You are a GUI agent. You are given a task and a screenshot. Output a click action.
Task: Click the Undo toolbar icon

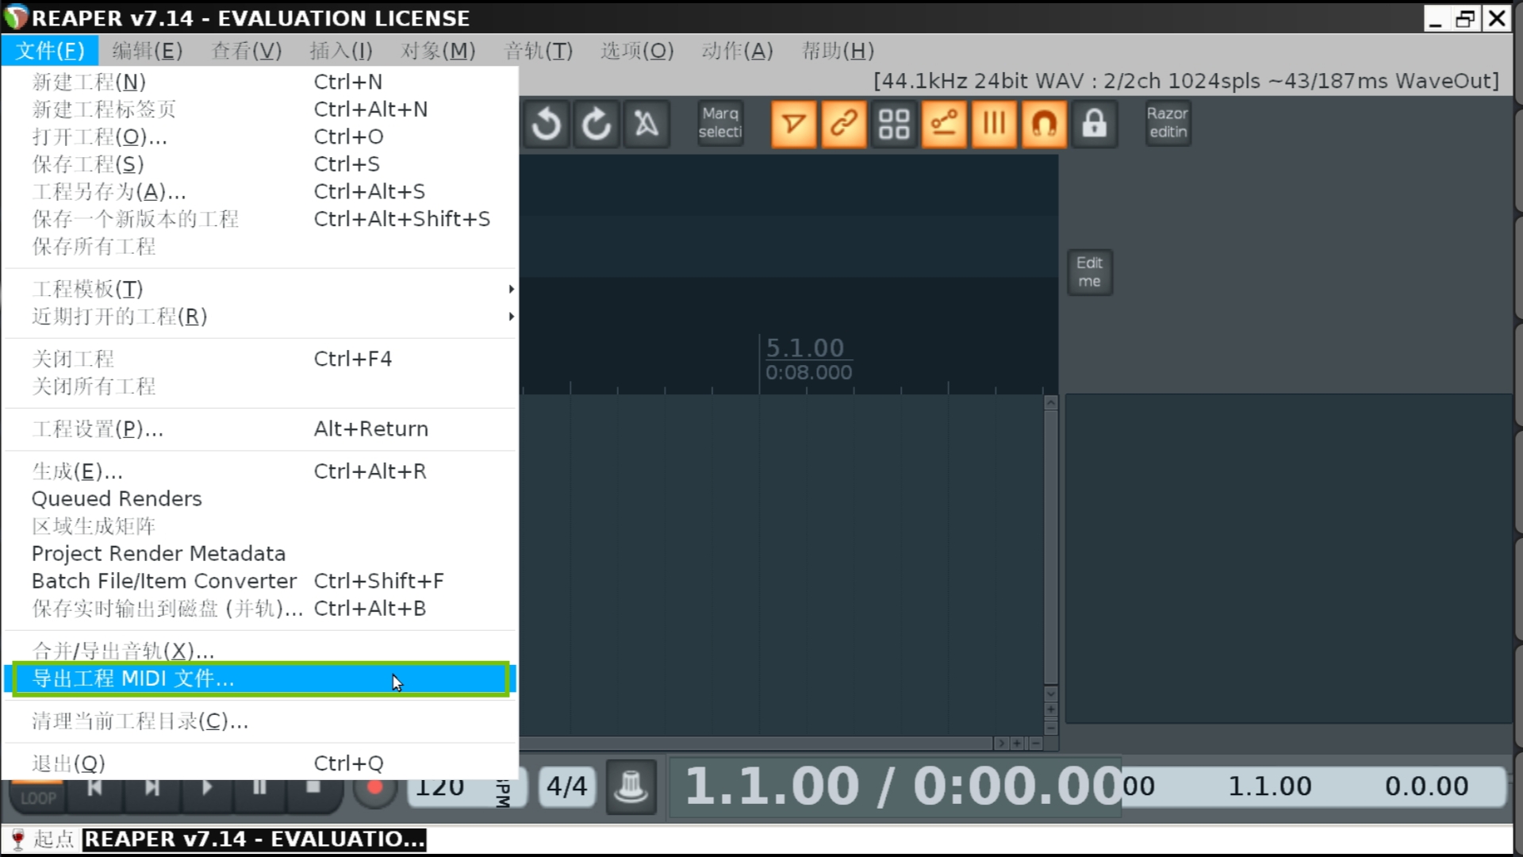tap(546, 125)
